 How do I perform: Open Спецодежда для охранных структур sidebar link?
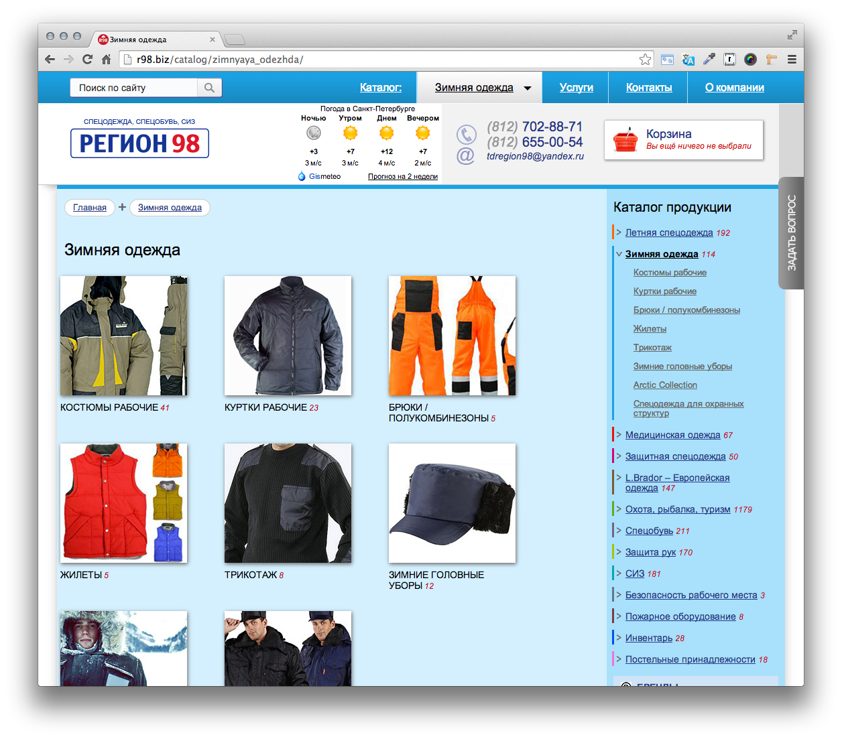pos(688,409)
